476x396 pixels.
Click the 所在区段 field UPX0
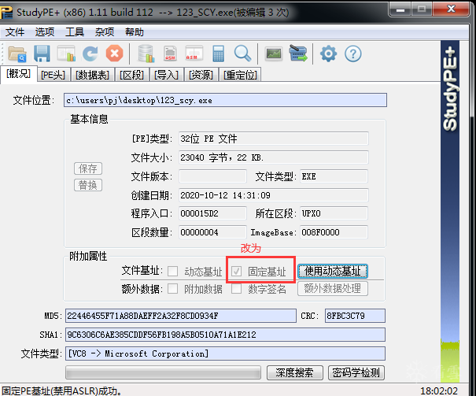pyautogui.click(x=334, y=213)
